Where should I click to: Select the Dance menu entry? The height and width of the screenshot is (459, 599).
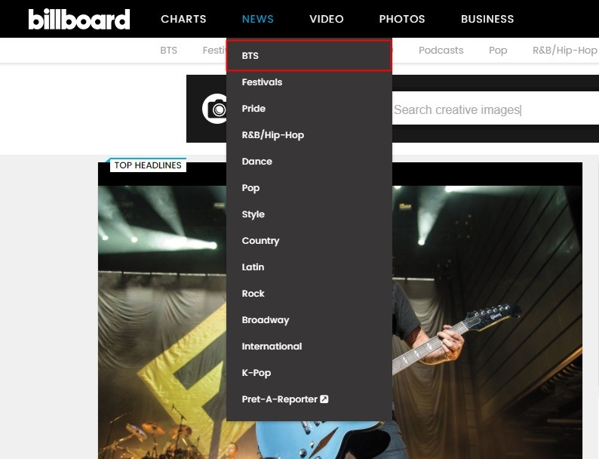[309, 162]
